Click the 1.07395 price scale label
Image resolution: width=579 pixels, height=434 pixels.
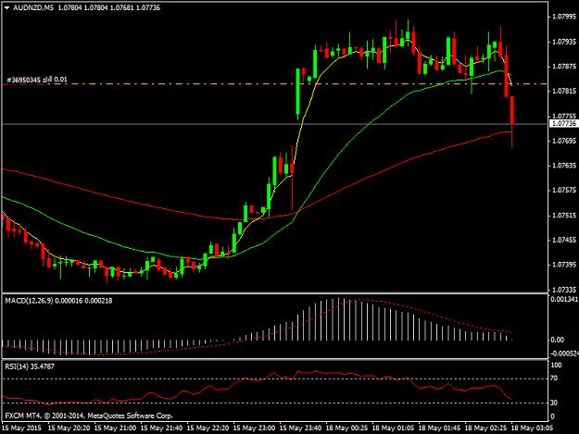tap(564, 265)
